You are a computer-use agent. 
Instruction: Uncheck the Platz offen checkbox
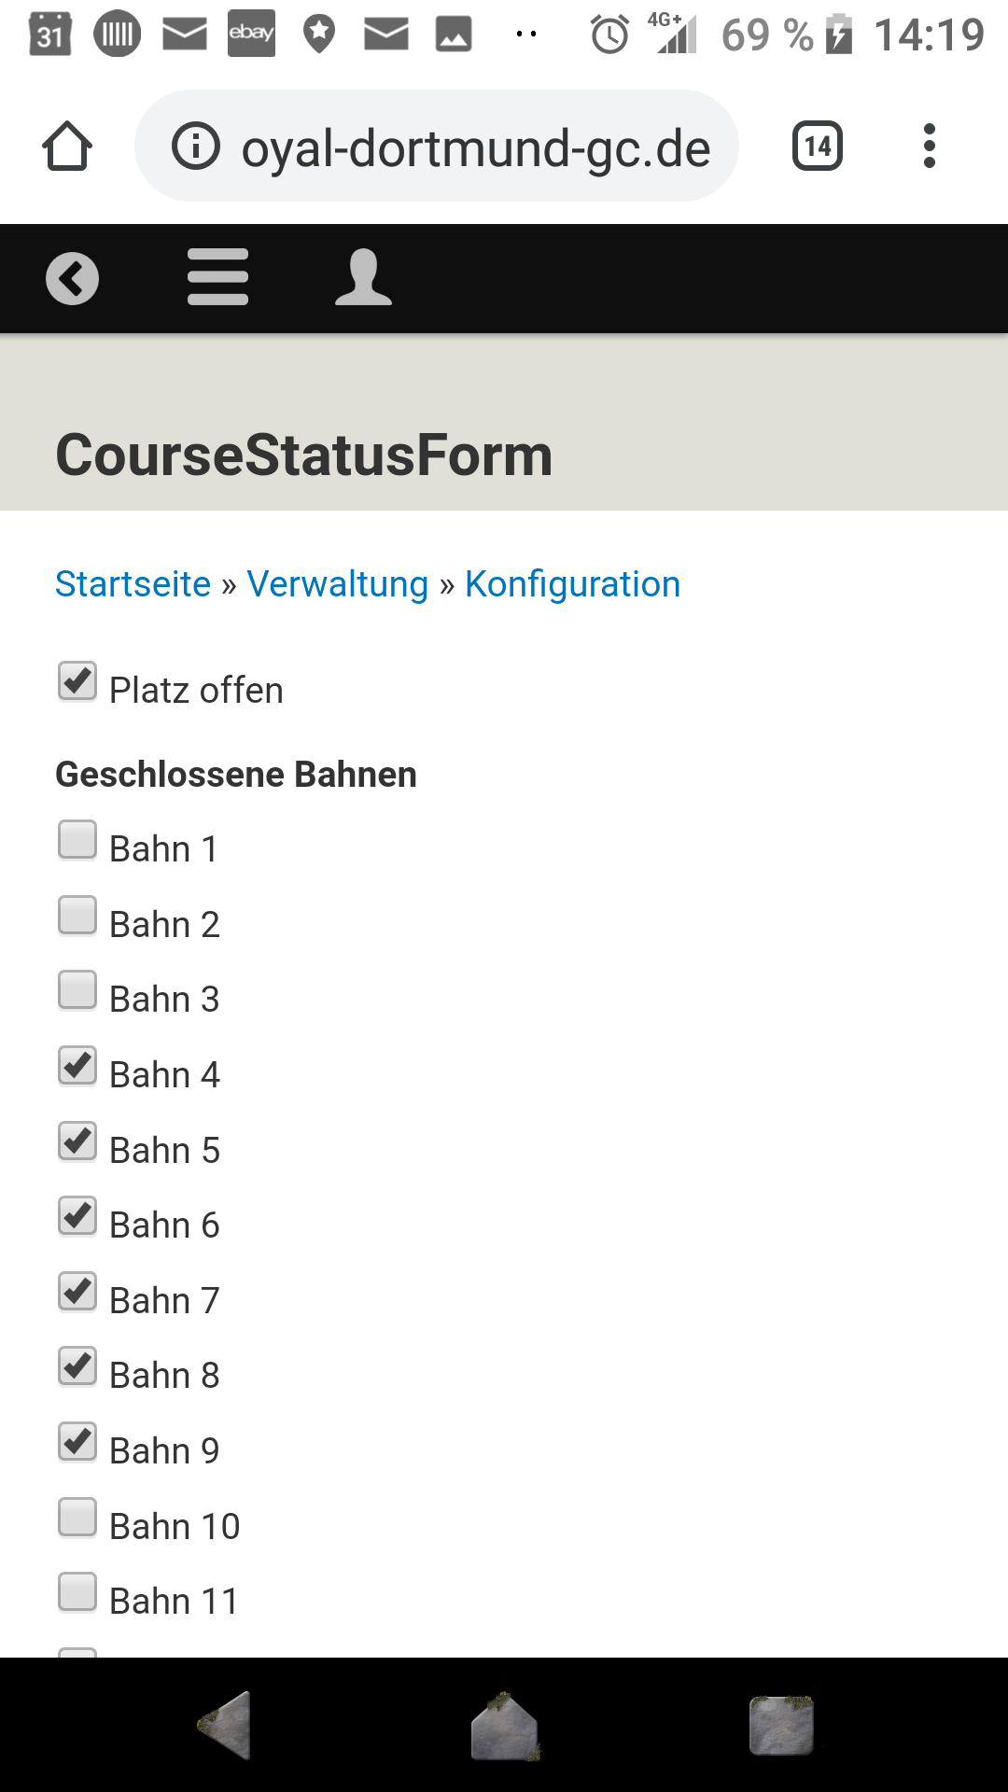77,681
